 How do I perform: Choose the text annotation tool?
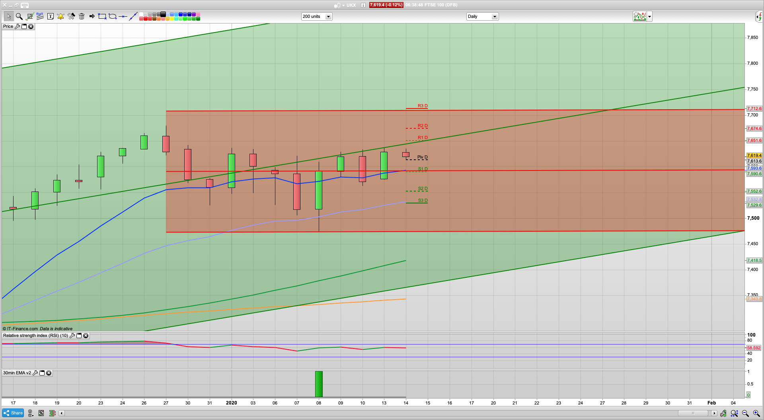pos(50,16)
